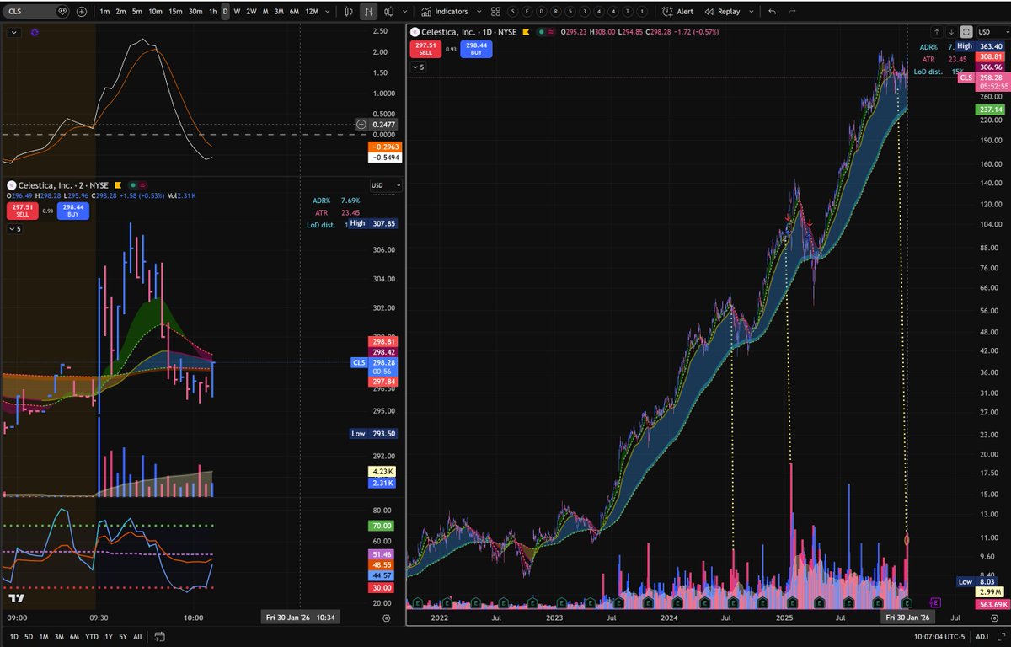Screen dimensions: 1011x647
Task: Move daily chart pane up arrow
Action: click(936, 31)
